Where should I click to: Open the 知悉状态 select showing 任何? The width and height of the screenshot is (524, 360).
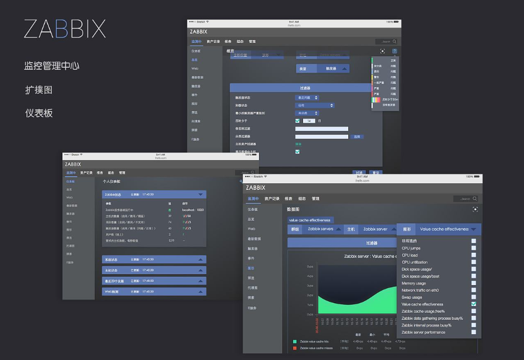coord(315,105)
